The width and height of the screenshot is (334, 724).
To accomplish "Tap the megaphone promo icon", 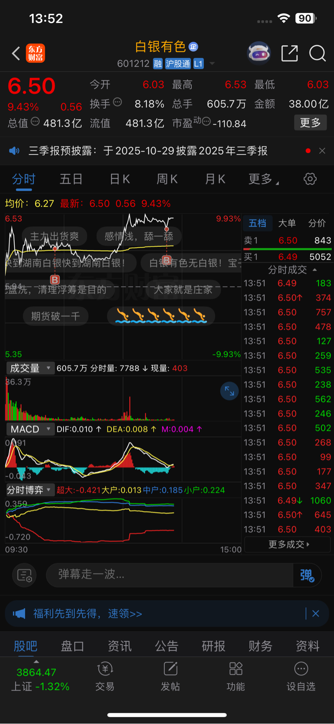I will point(19,613).
